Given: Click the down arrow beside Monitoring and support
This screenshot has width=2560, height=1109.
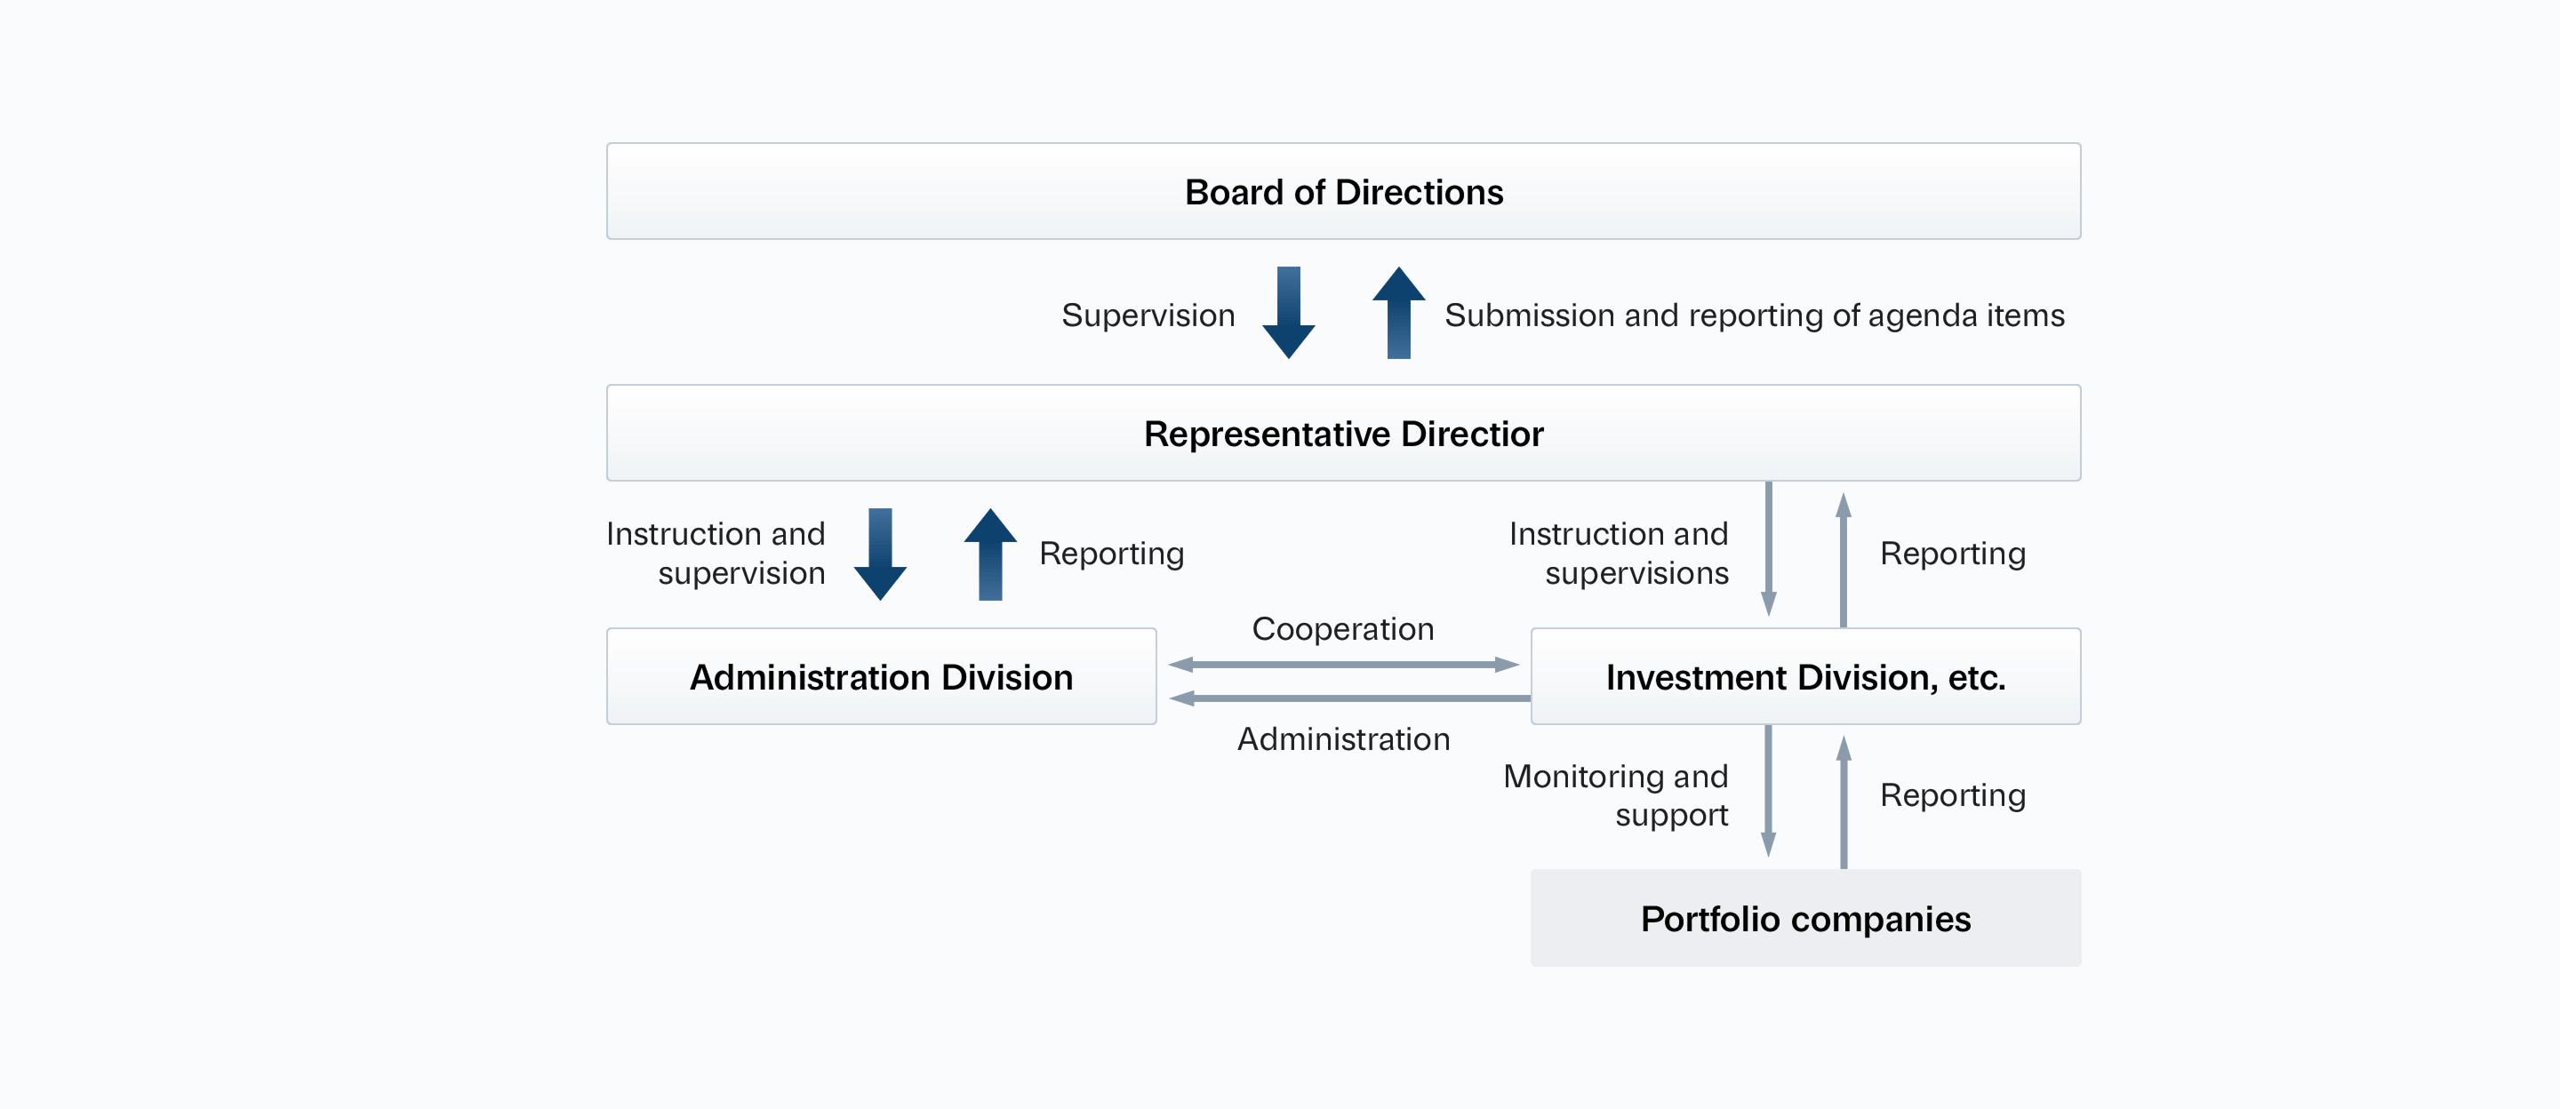Looking at the screenshot, I should coord(1769,791).
